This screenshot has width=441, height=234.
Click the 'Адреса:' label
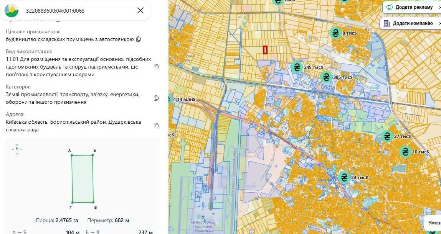tap(15, 115)
